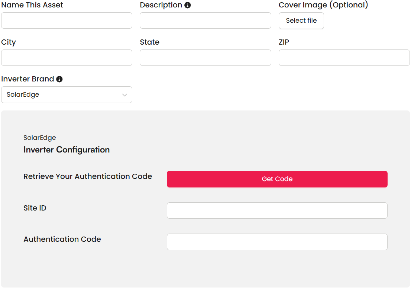Click the Authentication Code label text
Screen dimensions: 411x289
click(x=62, y=239)
